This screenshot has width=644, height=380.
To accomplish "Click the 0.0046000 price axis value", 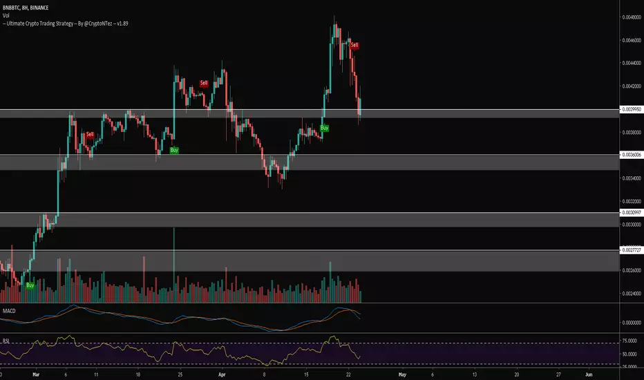I will tap(632, 40).
